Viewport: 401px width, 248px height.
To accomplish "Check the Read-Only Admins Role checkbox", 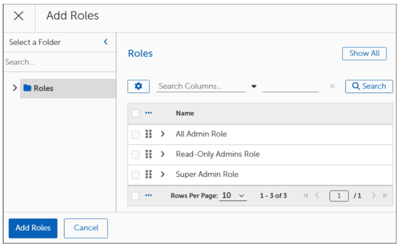I will [135, 154].
